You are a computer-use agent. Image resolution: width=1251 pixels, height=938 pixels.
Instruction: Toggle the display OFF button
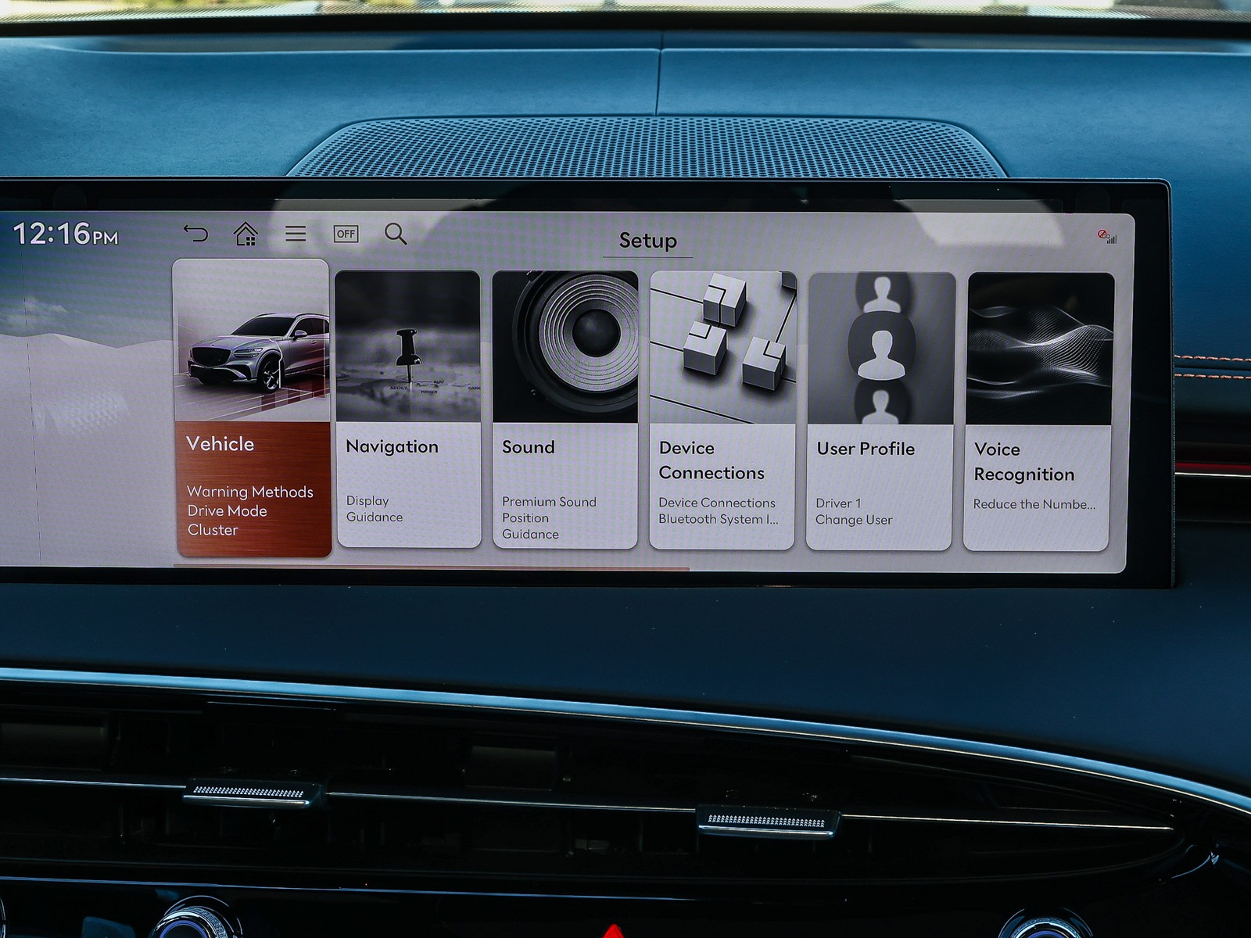[346, 234]
